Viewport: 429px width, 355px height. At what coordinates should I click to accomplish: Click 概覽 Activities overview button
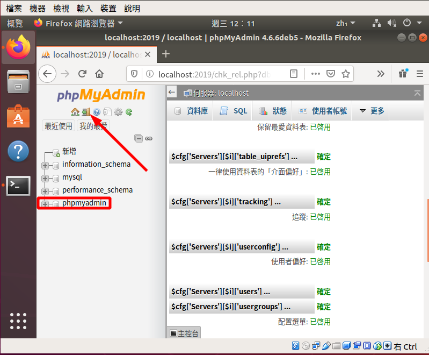(x=14, y=23)
